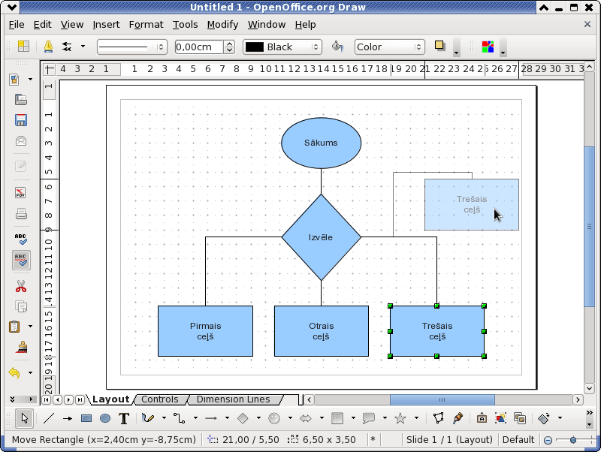Toggle Glue Points mode
Screen dimensions: 601x452
458,418
